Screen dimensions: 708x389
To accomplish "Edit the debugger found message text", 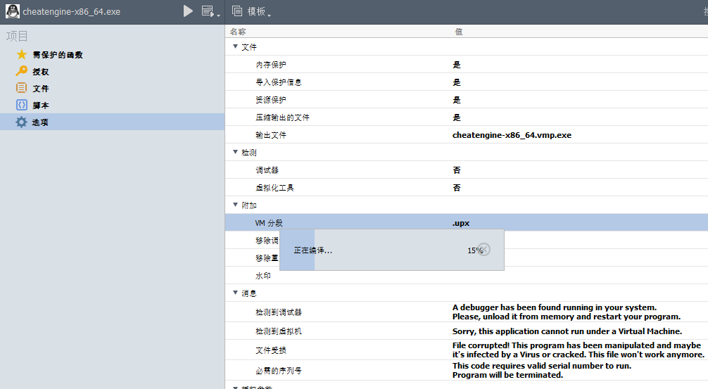I will (567, 312).
